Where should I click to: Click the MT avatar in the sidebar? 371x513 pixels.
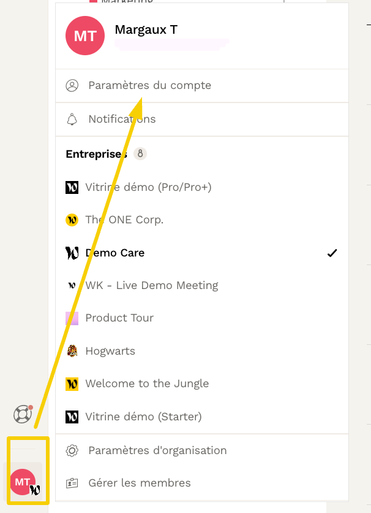tap(23, 482)
